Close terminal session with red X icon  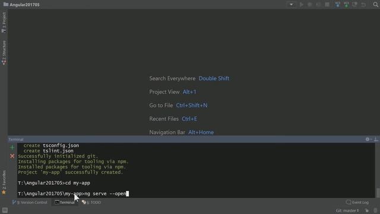coord(12,156)
